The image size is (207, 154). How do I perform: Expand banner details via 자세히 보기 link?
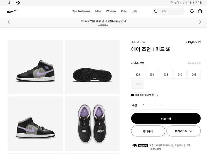[103, 25]
